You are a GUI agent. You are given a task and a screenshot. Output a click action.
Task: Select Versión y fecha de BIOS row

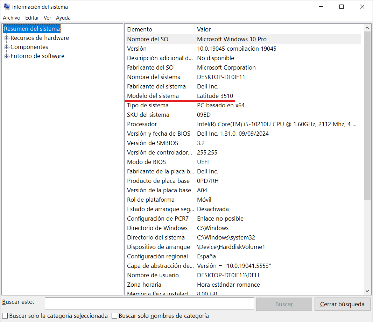(x=243, y=134)
